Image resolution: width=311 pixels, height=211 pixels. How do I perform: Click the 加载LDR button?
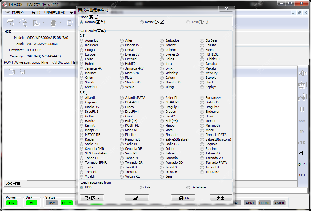click(183, 198)
